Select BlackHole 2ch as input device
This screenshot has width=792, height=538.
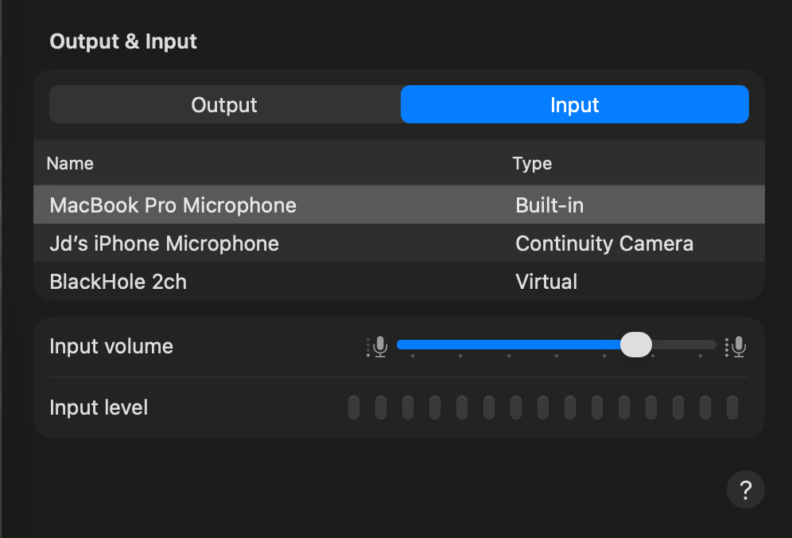click(118, 282)
